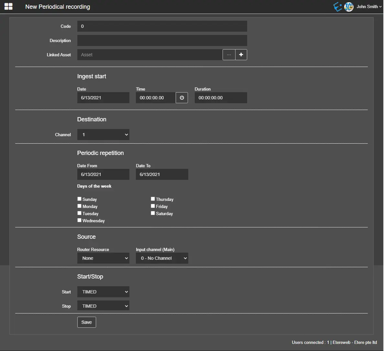Click the user avatar icon
Screen dimensions: 384x351
click(x=349, y=7)
